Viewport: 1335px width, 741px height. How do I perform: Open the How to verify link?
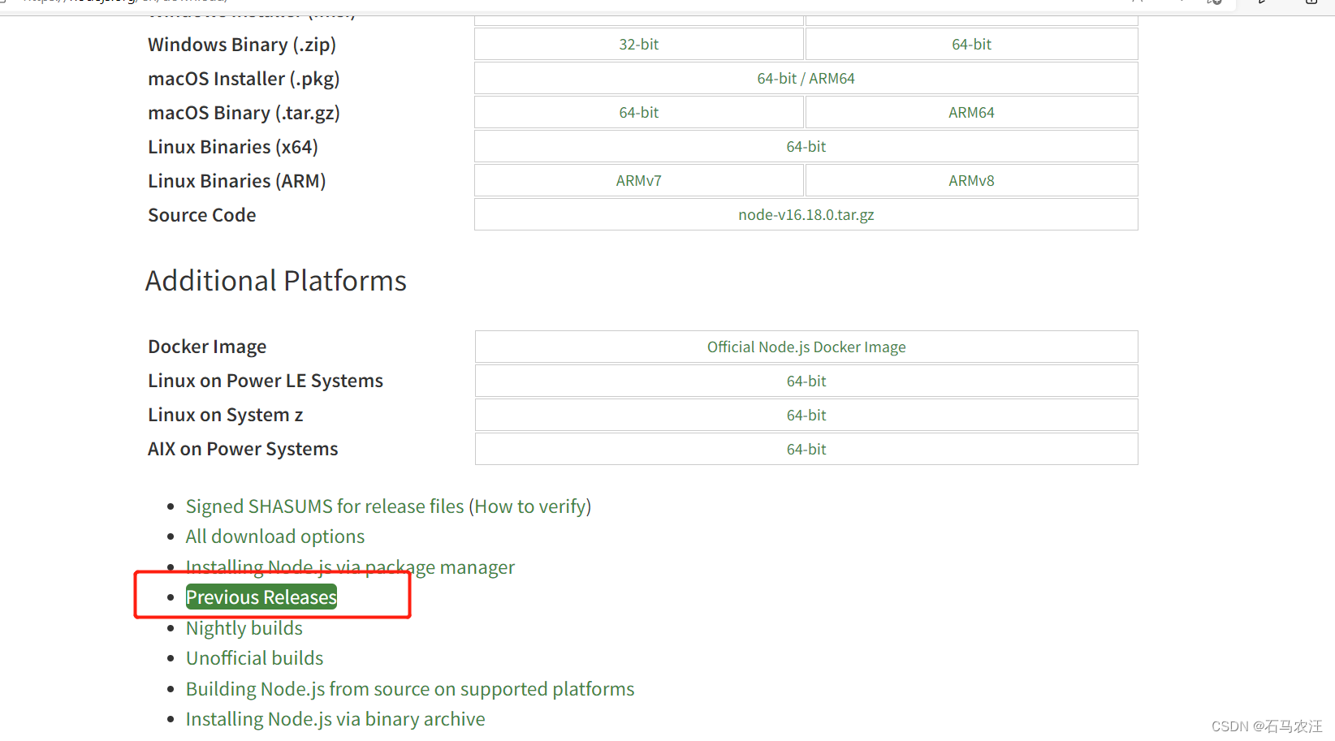coord(529,506)
